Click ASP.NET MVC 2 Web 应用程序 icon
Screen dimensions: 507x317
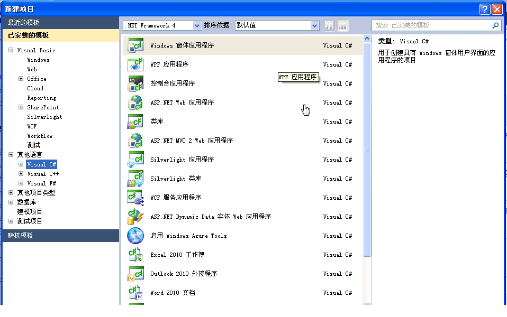click(x=135, y=141)
